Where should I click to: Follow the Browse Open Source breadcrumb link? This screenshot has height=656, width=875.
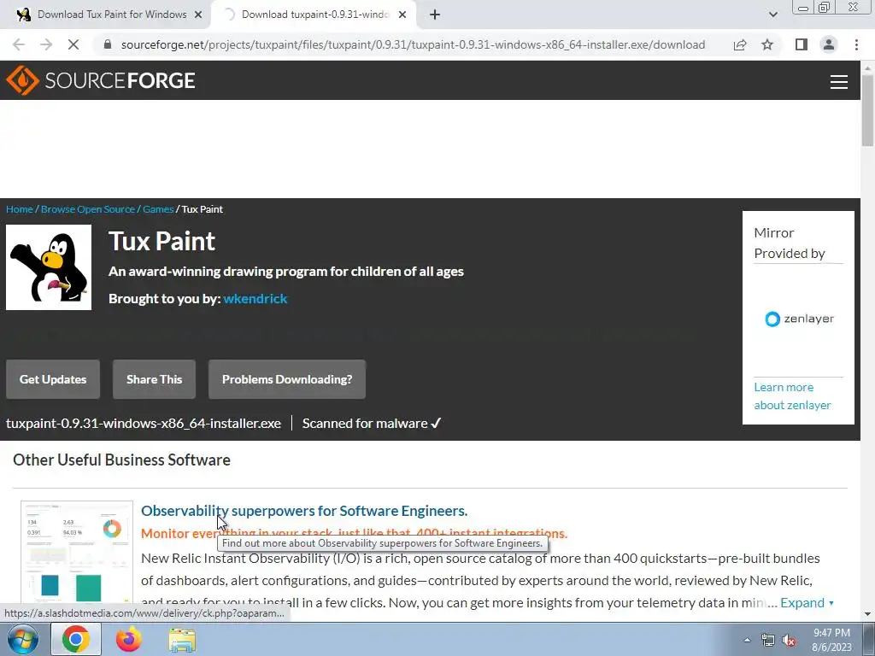88,209
